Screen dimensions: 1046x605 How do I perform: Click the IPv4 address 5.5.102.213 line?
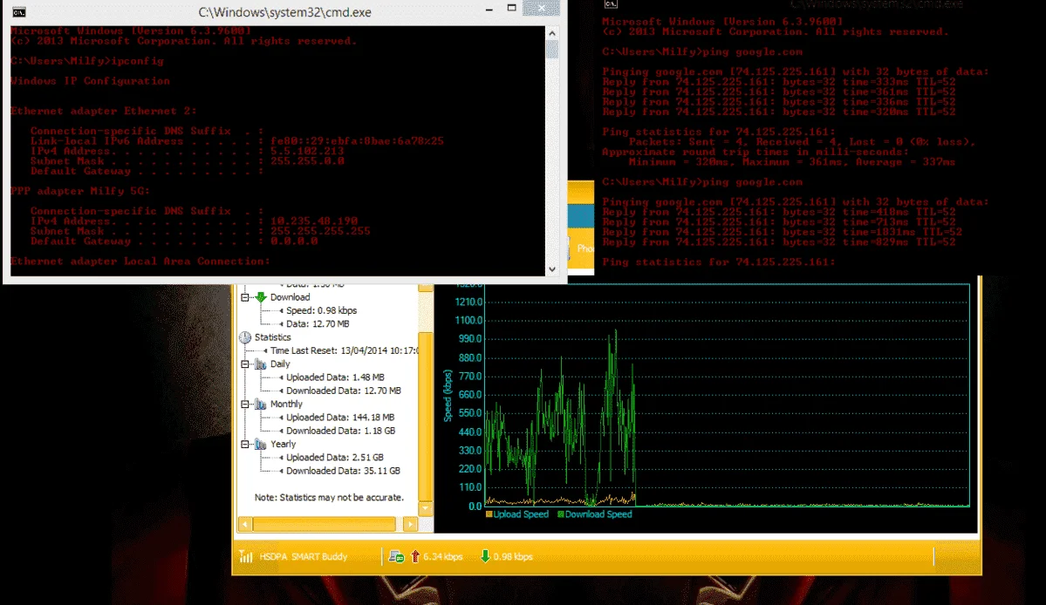[x=188, y=151]
